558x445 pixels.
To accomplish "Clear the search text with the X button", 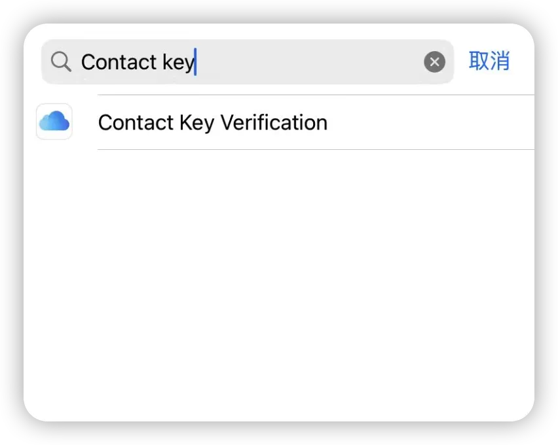I will [x=434, y=62].
